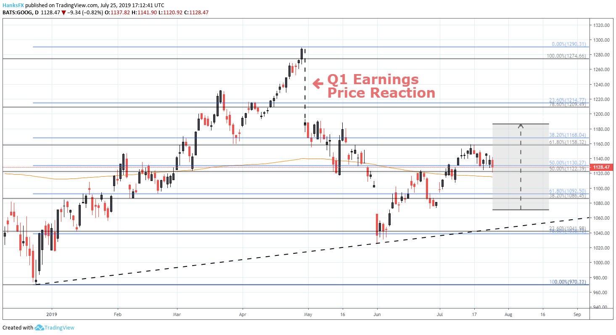
Task: Click the Mar label on time axis
Action: pyautogui.click(x=177, y=314)
